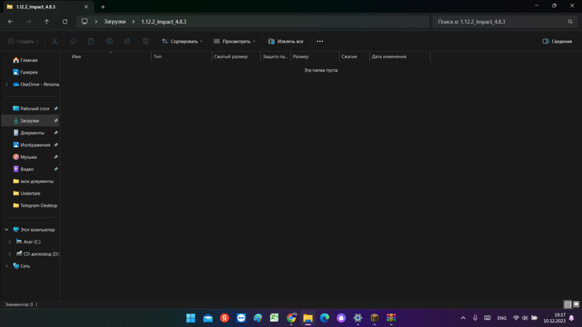
Task: Open Музыка in the sidebar
Action: click(30, 157)
